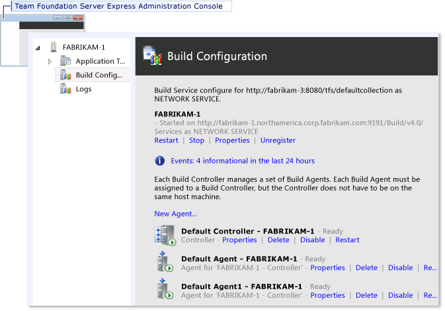The height and width of the screenshot is (311, 445).
Task: Close the small console thumbnail window
Action: [x=78, y=18]
